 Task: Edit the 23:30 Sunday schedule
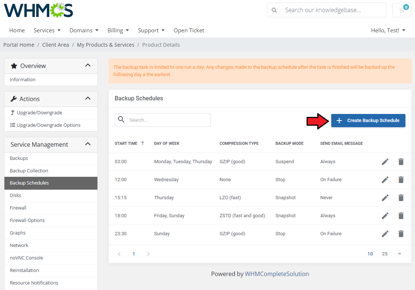(385, 234)
